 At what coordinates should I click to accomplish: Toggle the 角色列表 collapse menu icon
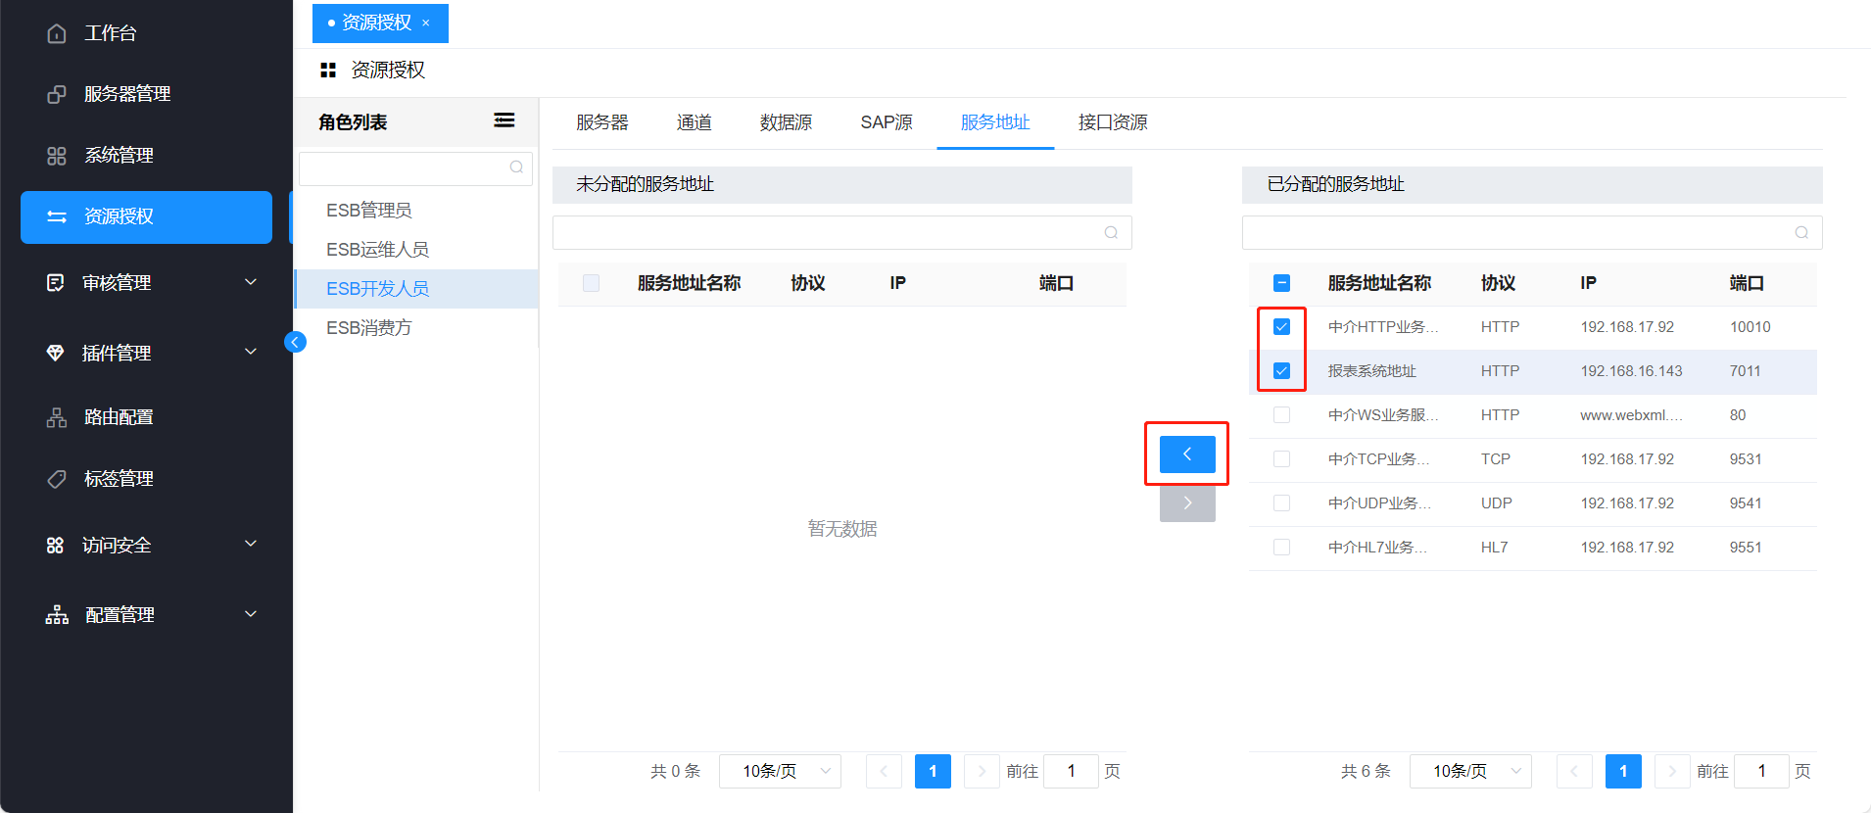[504, 120]
